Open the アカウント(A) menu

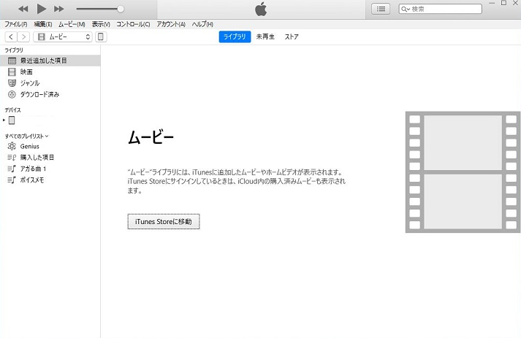tap(171, 24)
